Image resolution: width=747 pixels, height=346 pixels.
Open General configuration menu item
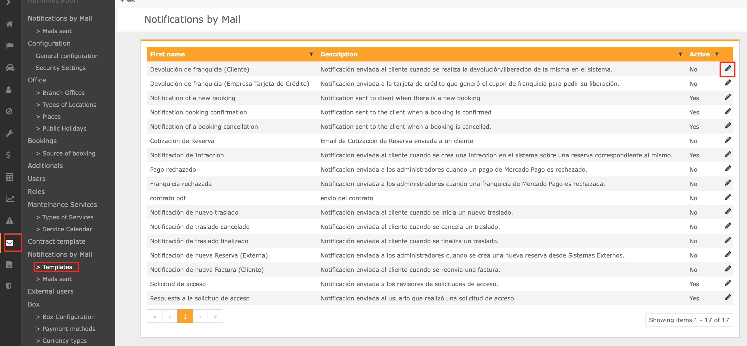coord(67,56)
